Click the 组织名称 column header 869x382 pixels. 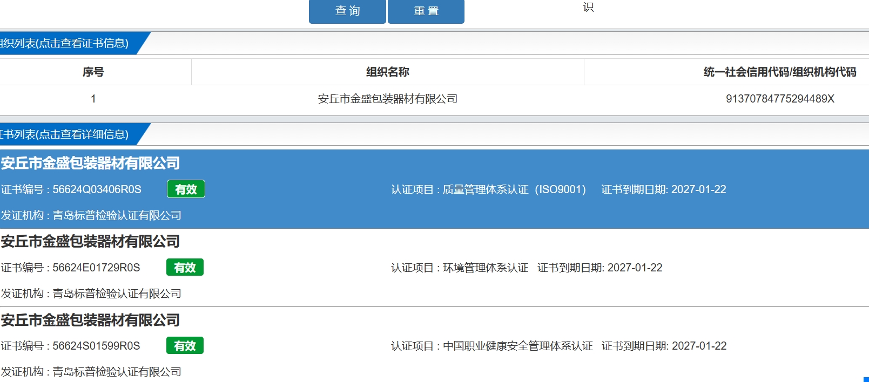pos(388,72)
